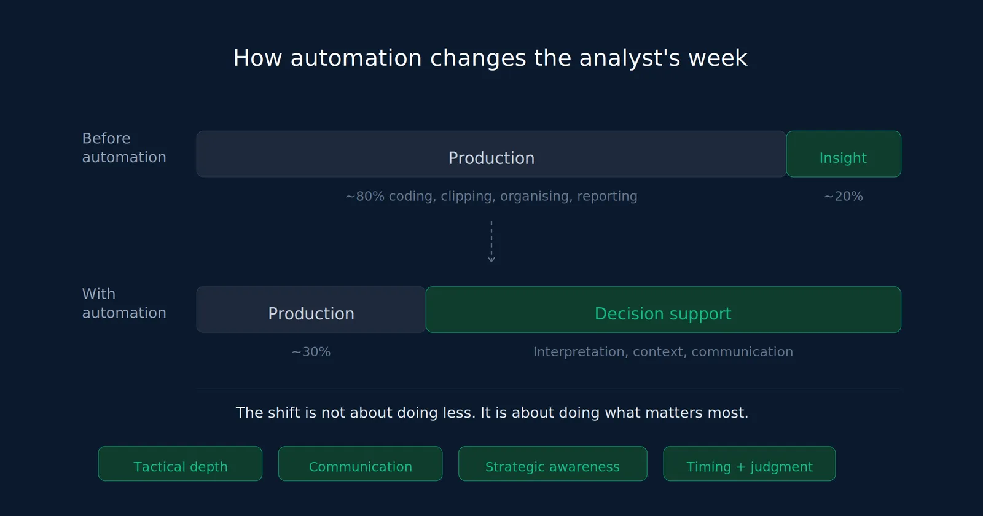The height and width of the screenshot is (516, 983).
Task: Click the wide Production bar before automation
Action: pyautogui.click(x=491, y=154)
